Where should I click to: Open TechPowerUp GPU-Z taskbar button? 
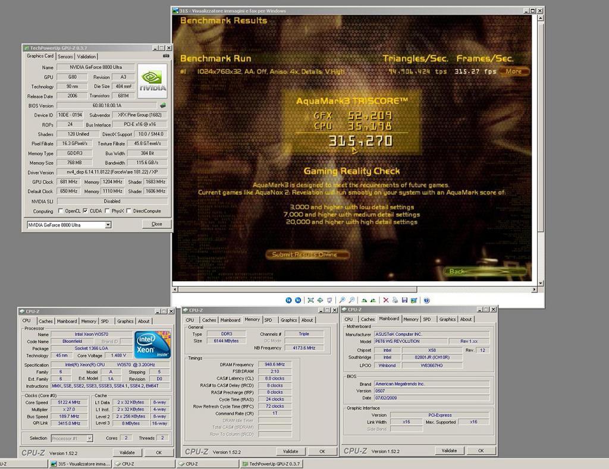coord(271,464)
